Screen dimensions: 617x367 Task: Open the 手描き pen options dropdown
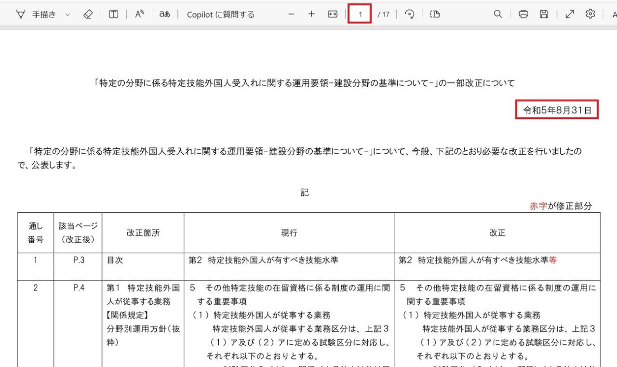pos(67,14)
